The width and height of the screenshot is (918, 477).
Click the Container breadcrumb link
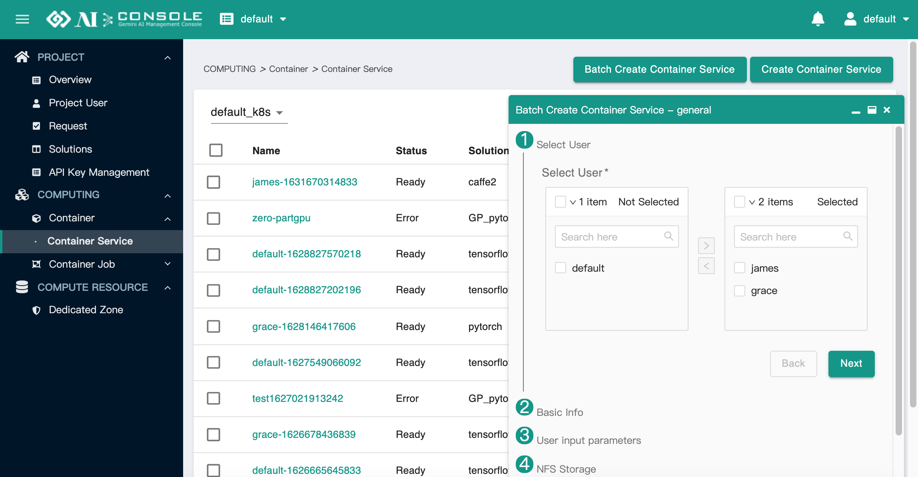(288, 69)
